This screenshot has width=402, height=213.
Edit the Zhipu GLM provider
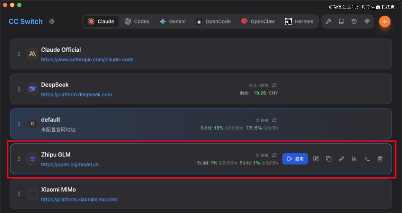pyautogui.click(x=316, y=159)
